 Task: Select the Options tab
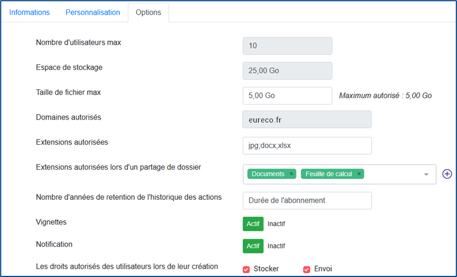(x=148, y=13)
